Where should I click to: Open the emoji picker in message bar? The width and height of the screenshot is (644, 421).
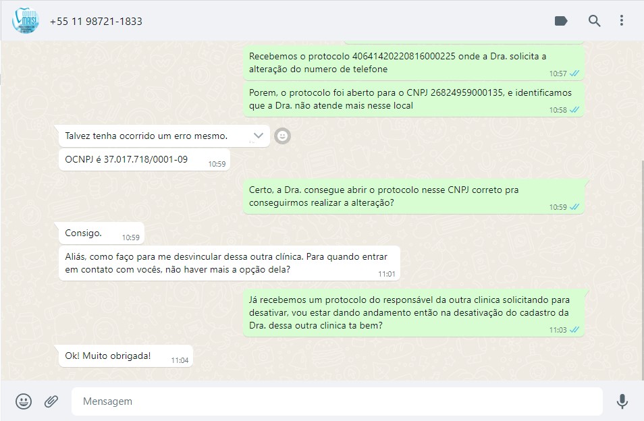[x=24, y=401]
